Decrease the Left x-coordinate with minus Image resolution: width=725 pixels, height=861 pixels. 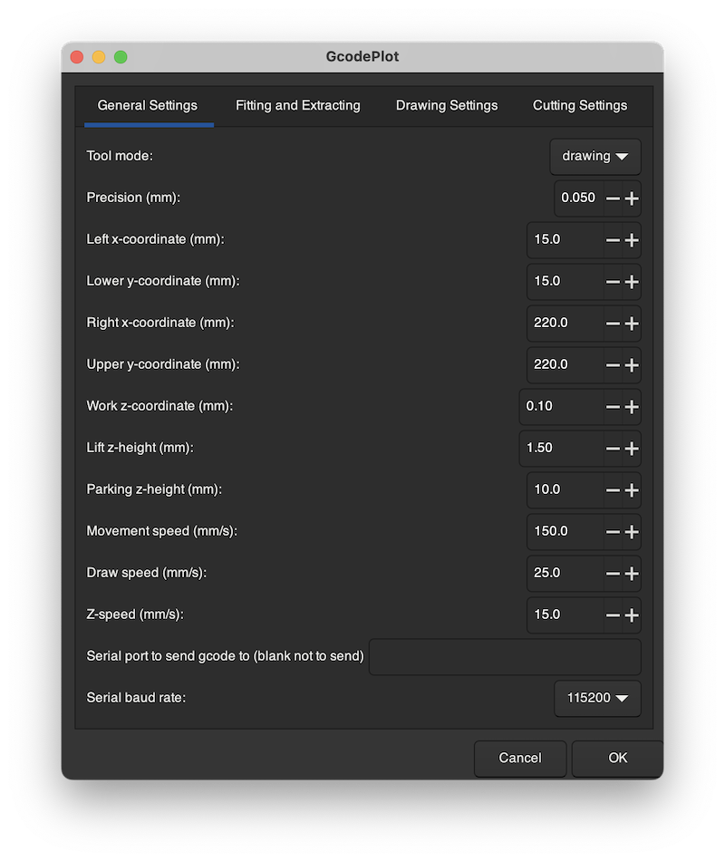613,240
